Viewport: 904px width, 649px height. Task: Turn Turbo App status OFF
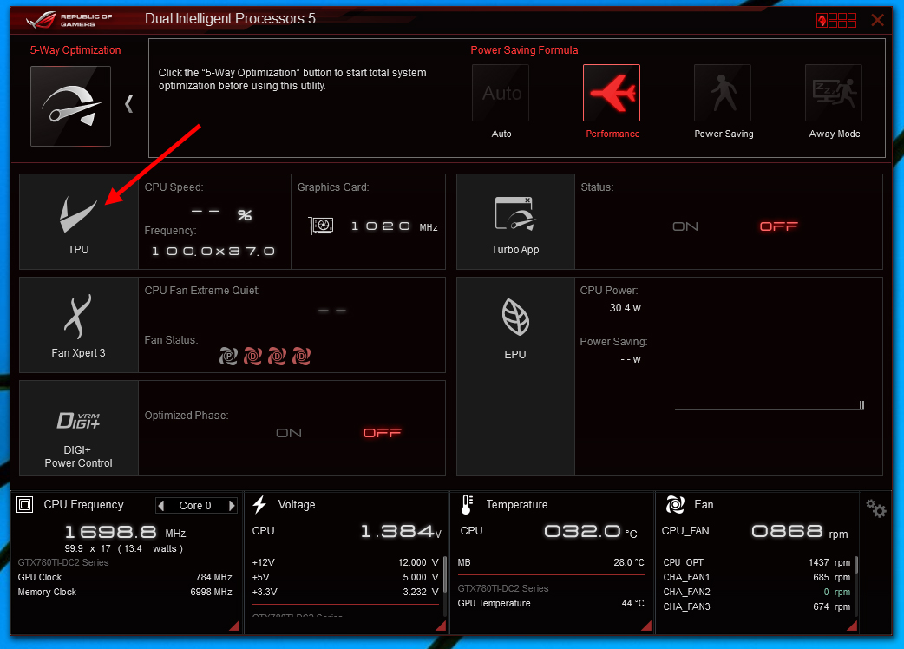[778, 226]
